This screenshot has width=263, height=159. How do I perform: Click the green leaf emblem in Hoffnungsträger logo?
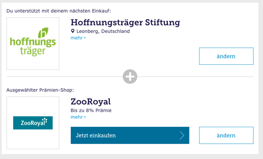43,33
